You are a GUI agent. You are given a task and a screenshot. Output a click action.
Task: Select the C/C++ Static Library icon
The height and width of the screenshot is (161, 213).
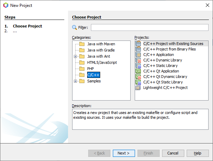[138, 66]
